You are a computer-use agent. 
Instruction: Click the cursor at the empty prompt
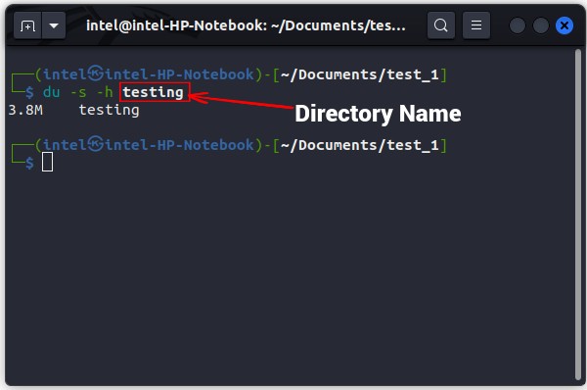pyautogui.click(x=47, y=162)
